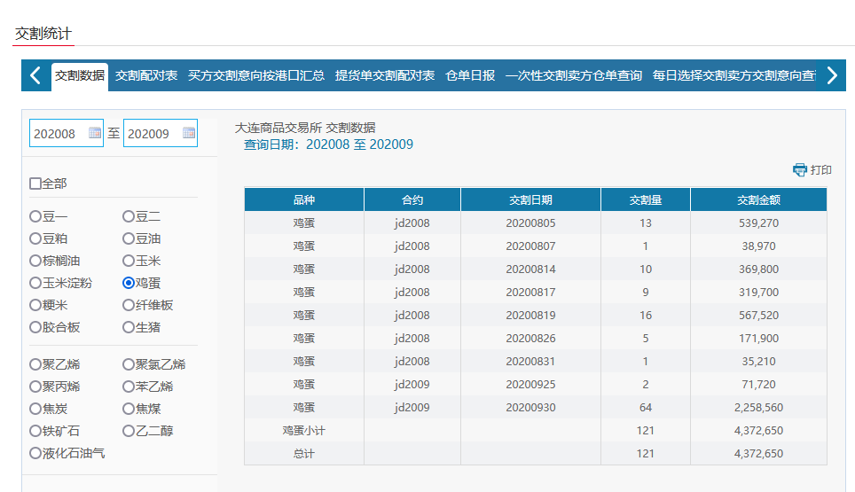Pick the 液化石油气 radio option
The height and width of the screenshot is (492, 855).
[x=35, y=453]
